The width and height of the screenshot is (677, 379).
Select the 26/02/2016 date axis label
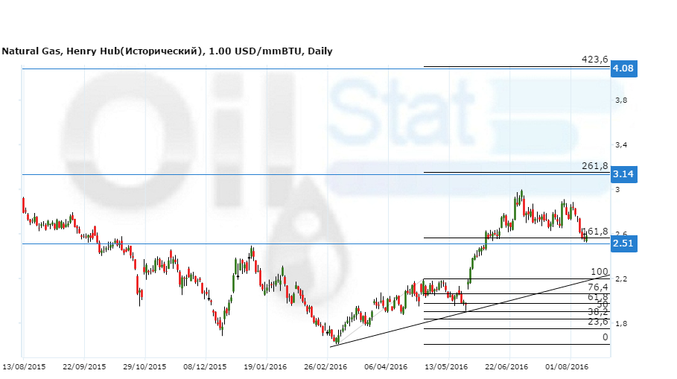click(x=325, y=367)
